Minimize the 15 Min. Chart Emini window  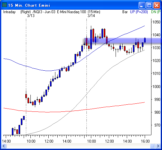(x=142, y=5)
